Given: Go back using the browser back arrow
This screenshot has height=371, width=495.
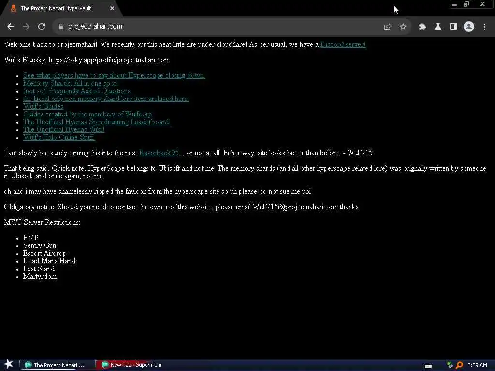Looking at the screenshot, I should click(11, 27).
